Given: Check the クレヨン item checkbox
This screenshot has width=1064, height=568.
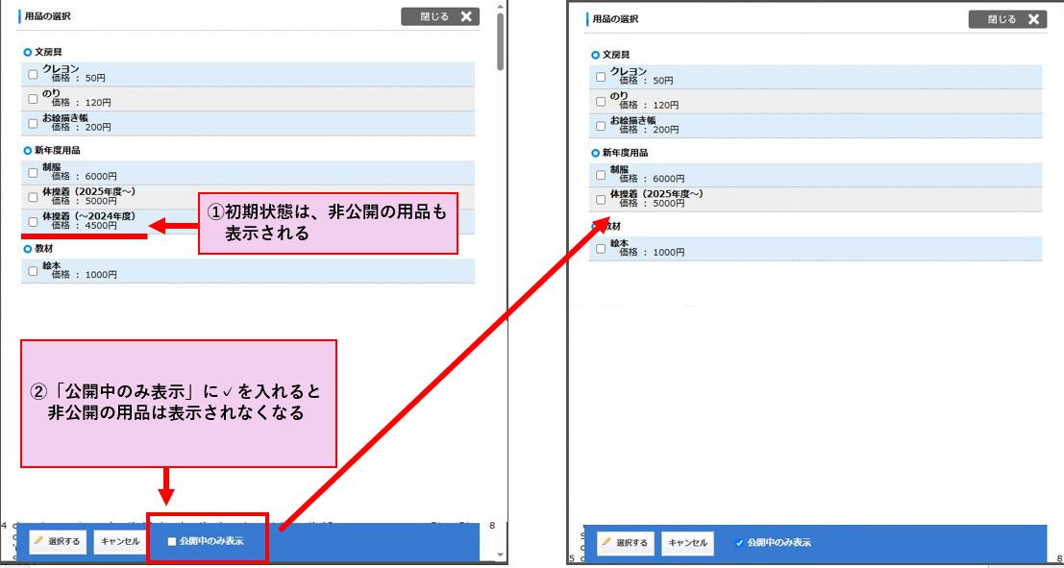Looking at the screenshot, I should point(31,75).
